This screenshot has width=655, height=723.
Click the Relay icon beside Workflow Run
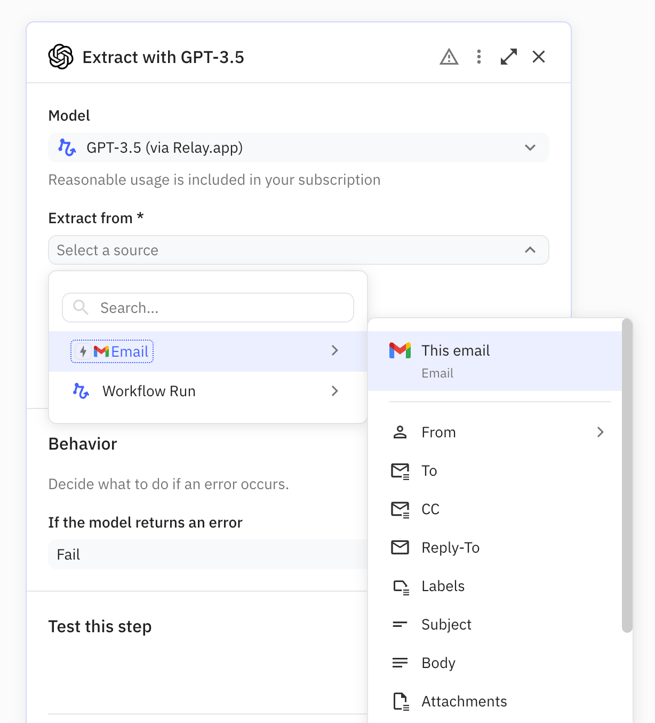pos(81,391)
